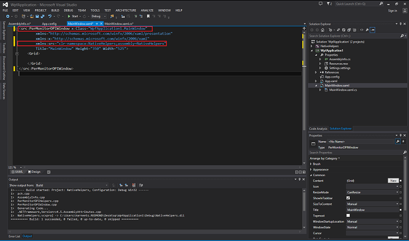409x241 pixels.
Task: Show events with the lightning bolt icon
Action: click(x=404, y=141)
